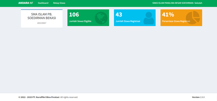Select the Jumlah Siswa Eligible label

tap(80, 21)
